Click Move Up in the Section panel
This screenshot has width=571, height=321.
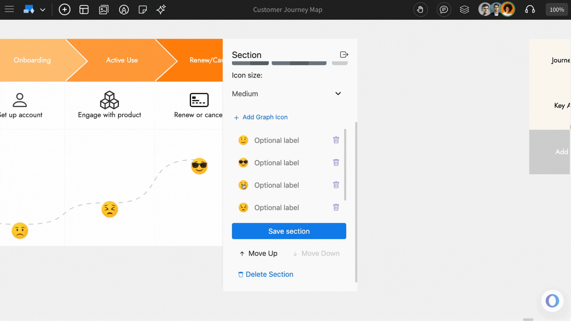pyautogui.click(x=258, y=253)
